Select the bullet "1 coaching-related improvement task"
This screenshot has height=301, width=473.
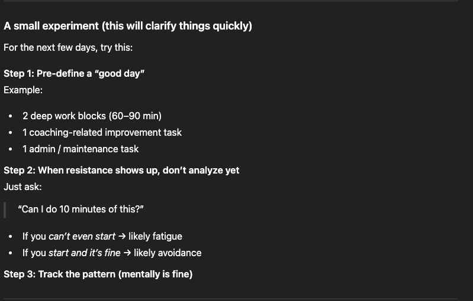[102, 133]
